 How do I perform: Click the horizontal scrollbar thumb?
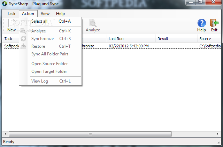click(x=90, y=134)
